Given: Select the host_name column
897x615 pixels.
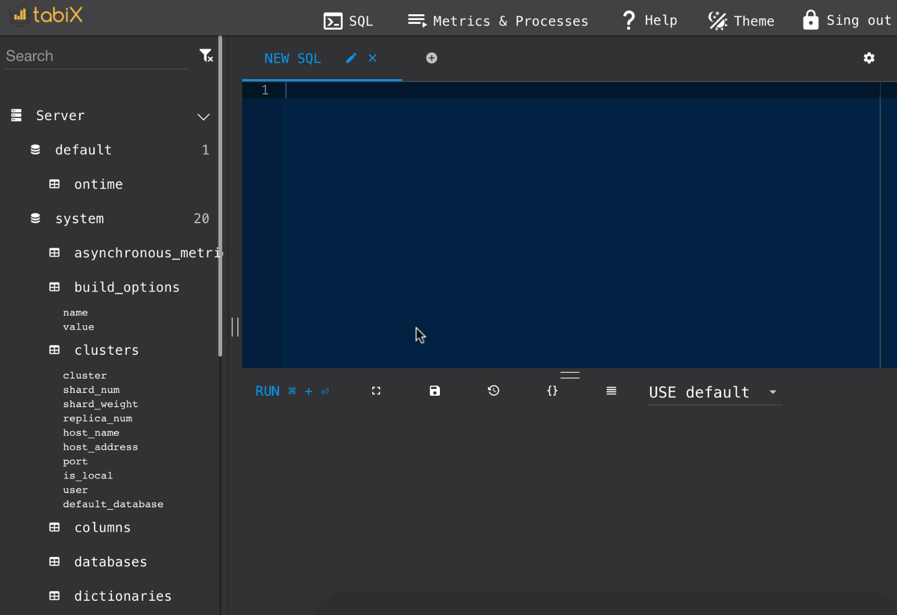Looking at the screenshot, I should pos(91,433).
